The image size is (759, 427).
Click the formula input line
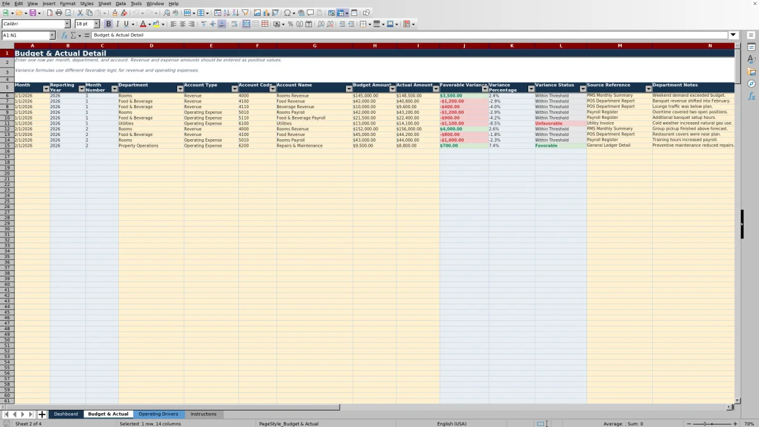tap(410, 35)
